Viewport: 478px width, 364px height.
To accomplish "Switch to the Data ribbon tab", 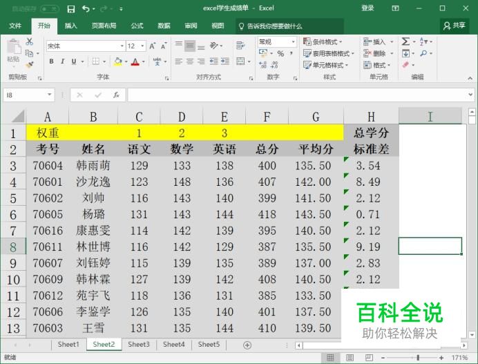I will pyautogui.click(x=164, y=26).
